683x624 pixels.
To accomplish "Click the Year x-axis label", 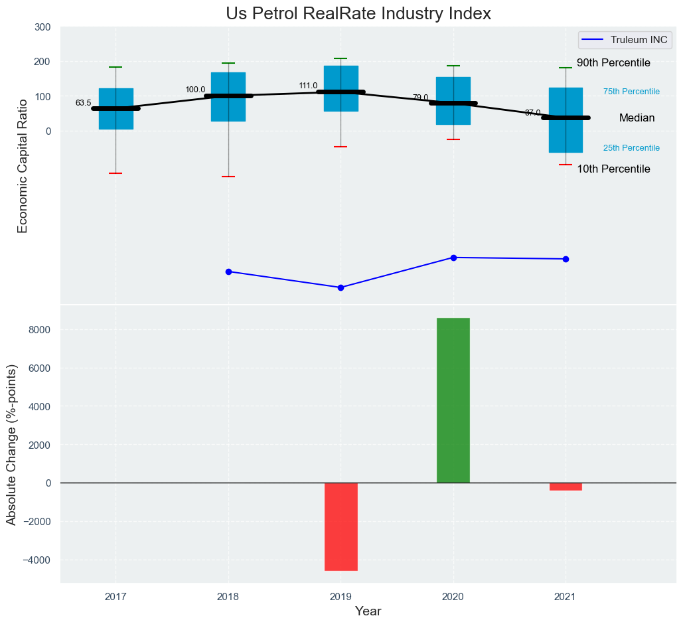I will point(368,611).
